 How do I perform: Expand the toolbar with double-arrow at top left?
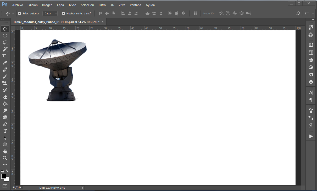[x=2, y=20]
